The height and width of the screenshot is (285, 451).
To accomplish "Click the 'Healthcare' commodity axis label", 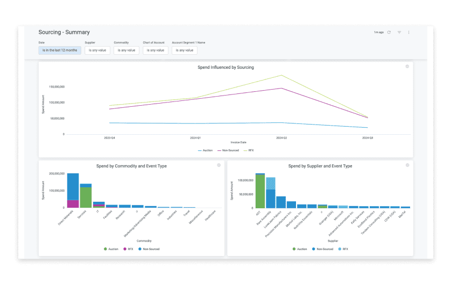I will coord(210,215).
